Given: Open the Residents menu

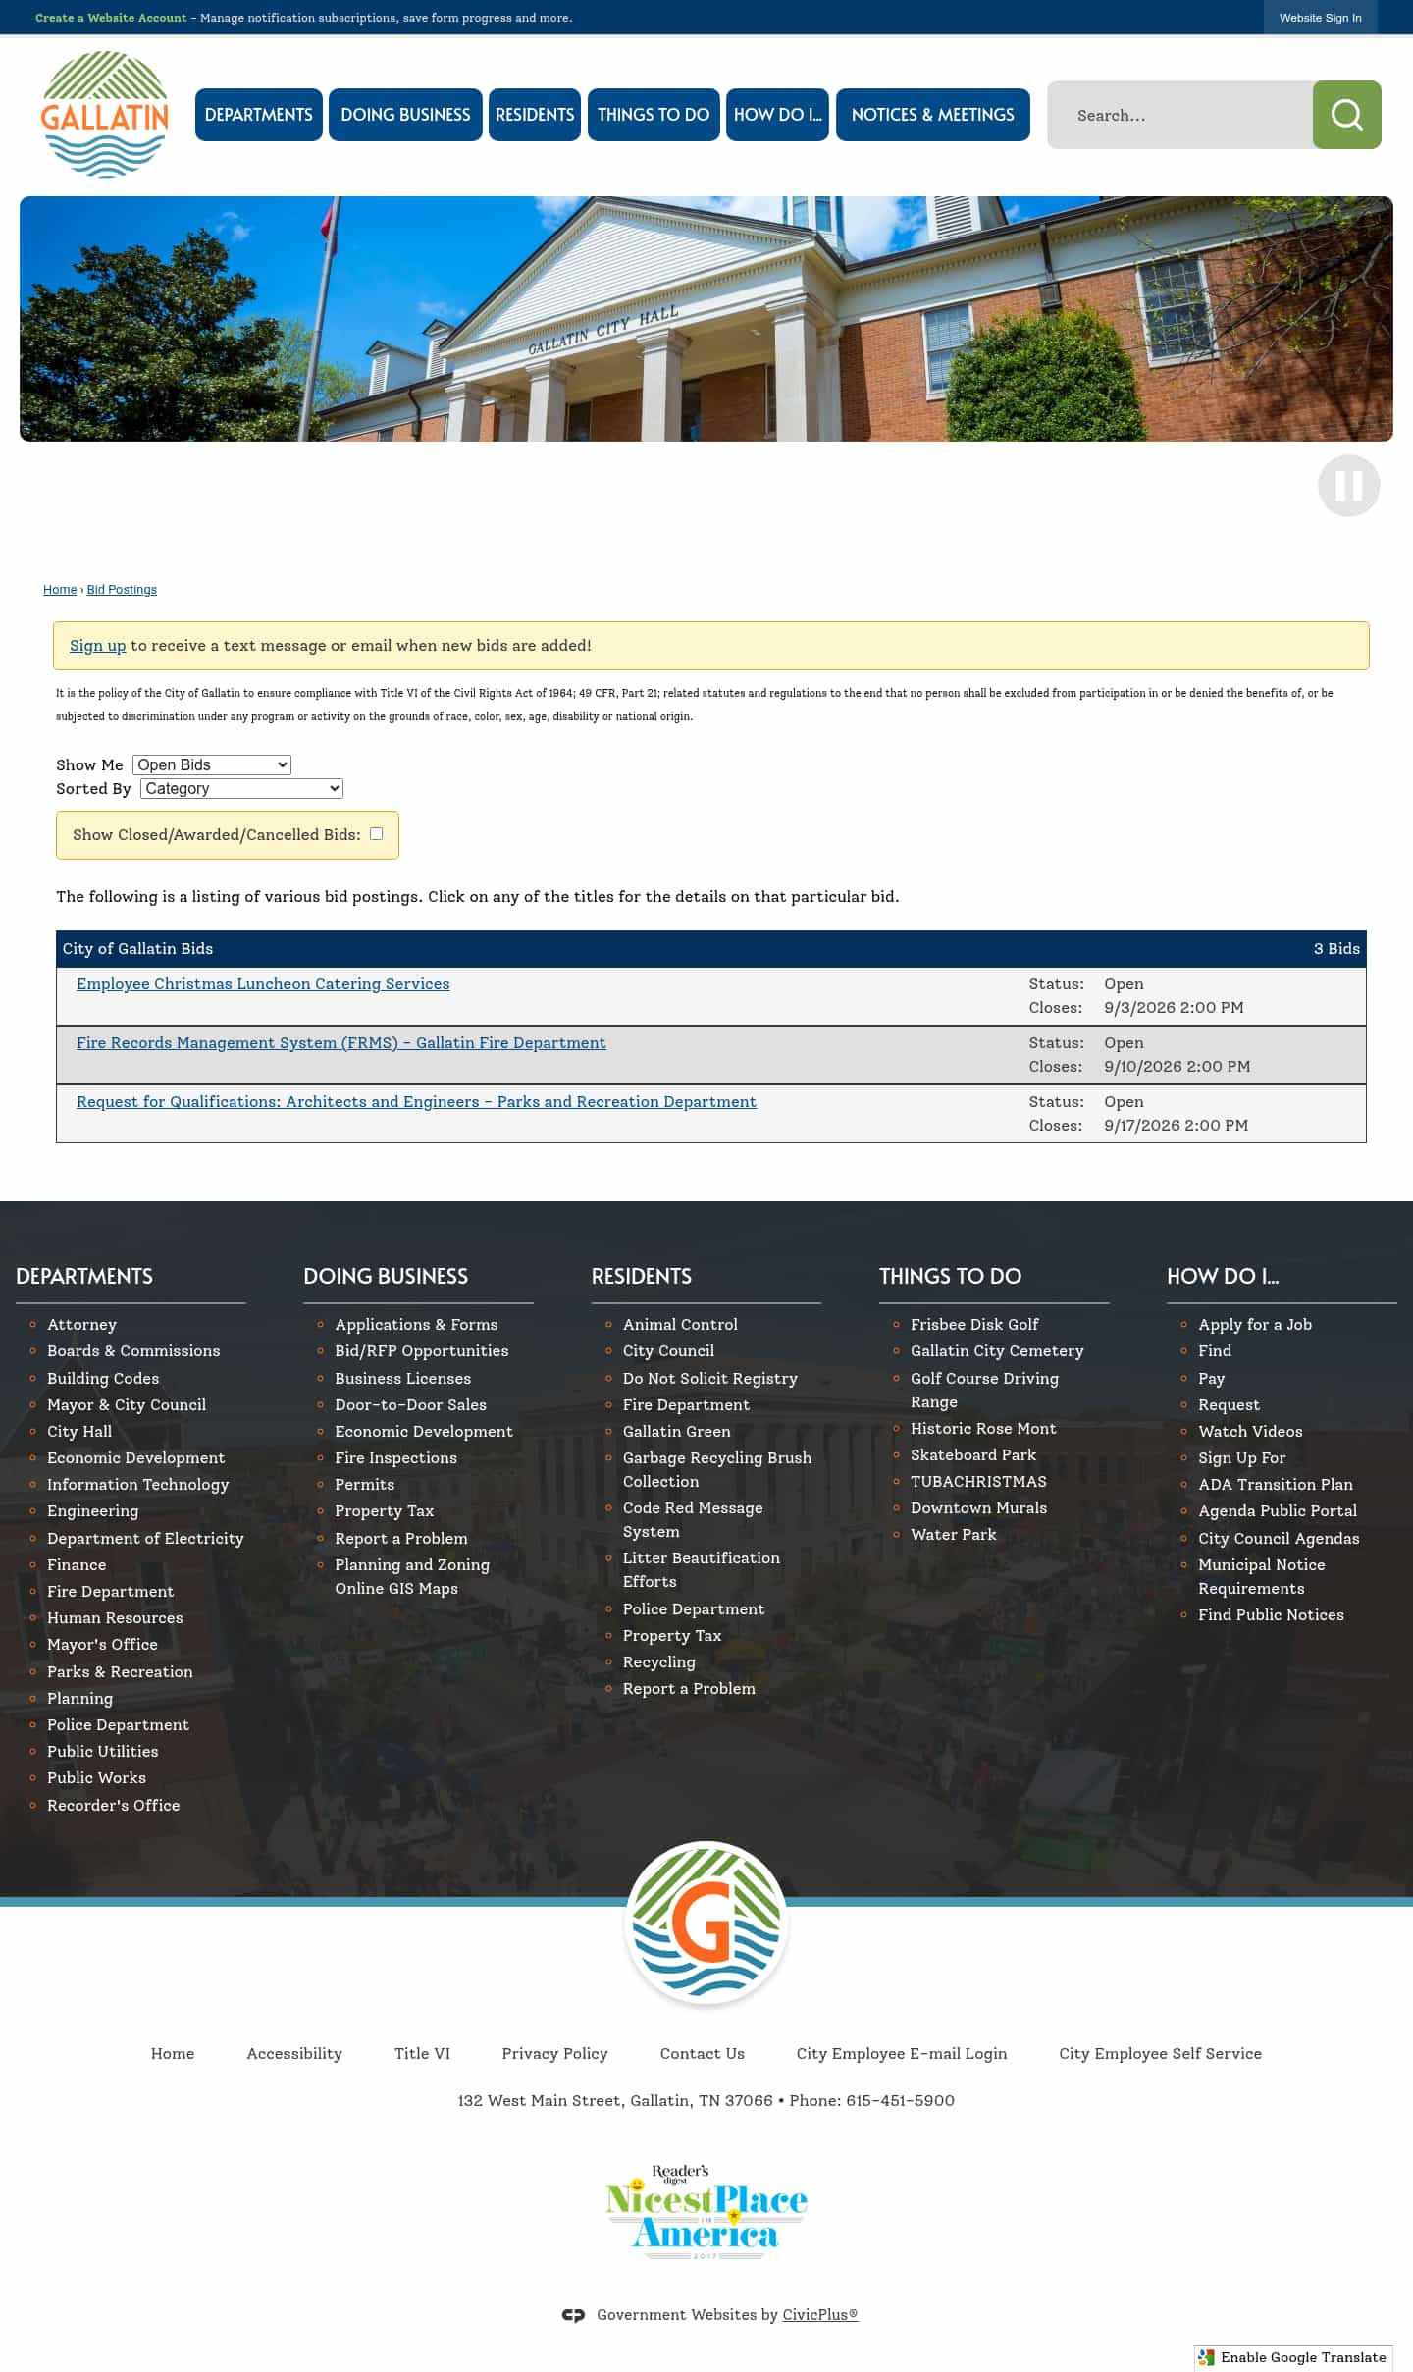Looking at the screenshot, I should [535, 115].
